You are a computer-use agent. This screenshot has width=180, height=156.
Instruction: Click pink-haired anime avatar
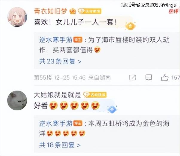tap(17, 17)
